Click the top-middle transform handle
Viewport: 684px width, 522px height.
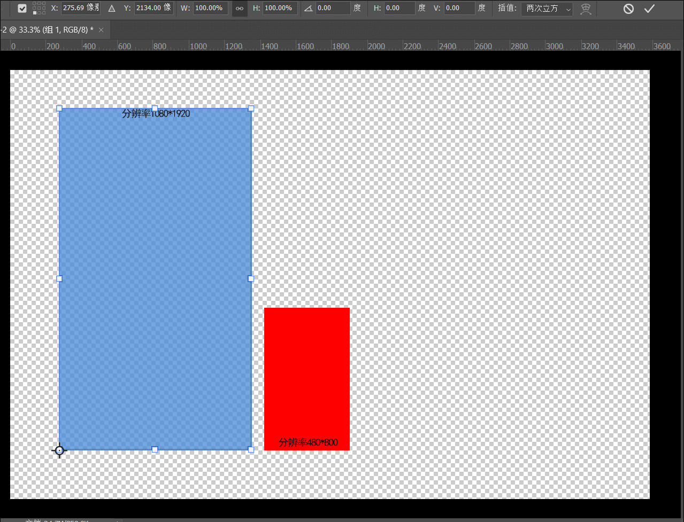click(155, 108)
